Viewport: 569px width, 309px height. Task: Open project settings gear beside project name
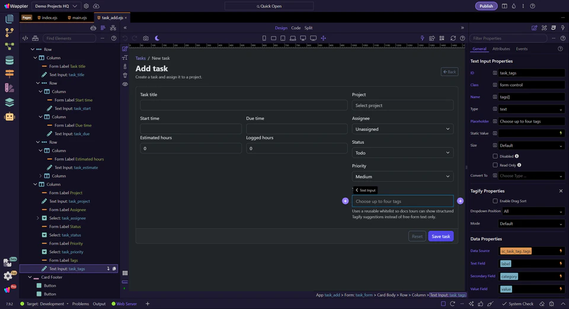pos(86,6)
